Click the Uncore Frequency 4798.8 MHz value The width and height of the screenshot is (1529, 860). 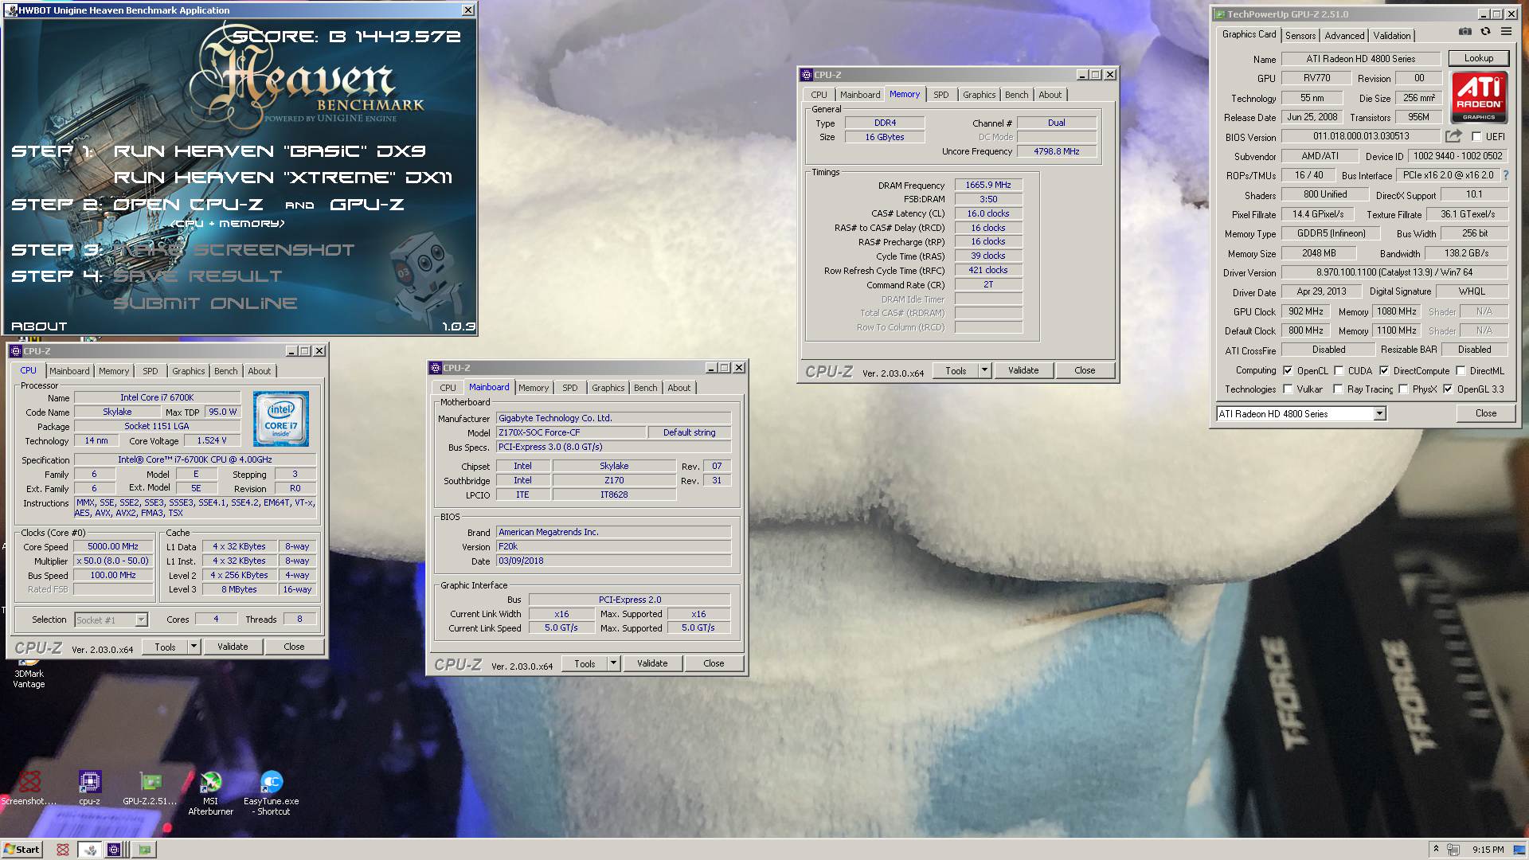[1056, 151]
